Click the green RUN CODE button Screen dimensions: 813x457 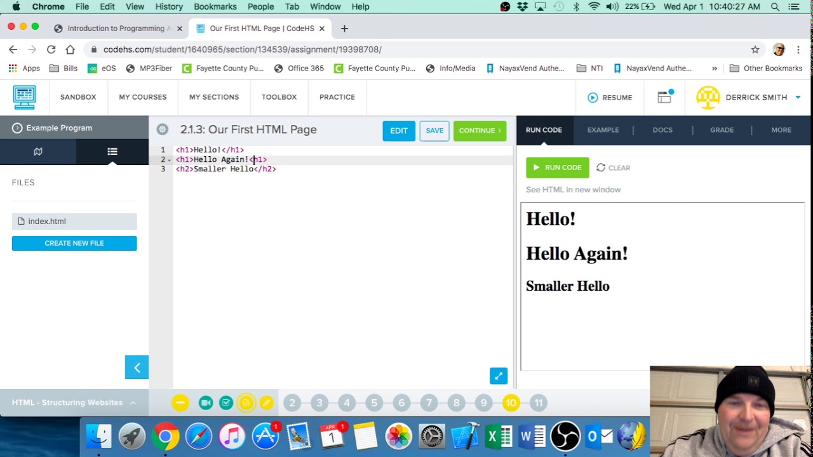pyautogui.click(x=557, y=168)
